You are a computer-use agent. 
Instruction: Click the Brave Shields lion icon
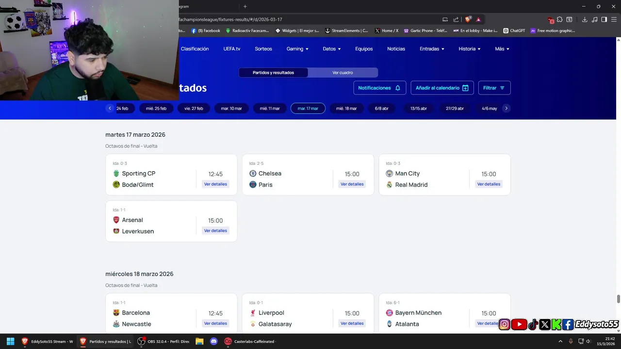pos(468,19)
